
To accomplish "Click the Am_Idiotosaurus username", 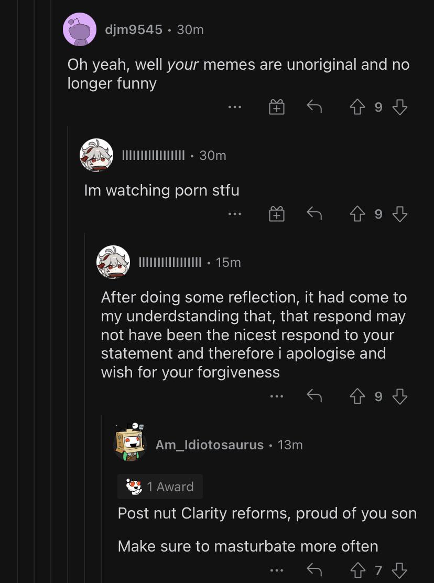I will click(208, 445).
